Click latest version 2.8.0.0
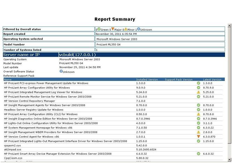 coord(208,132)
